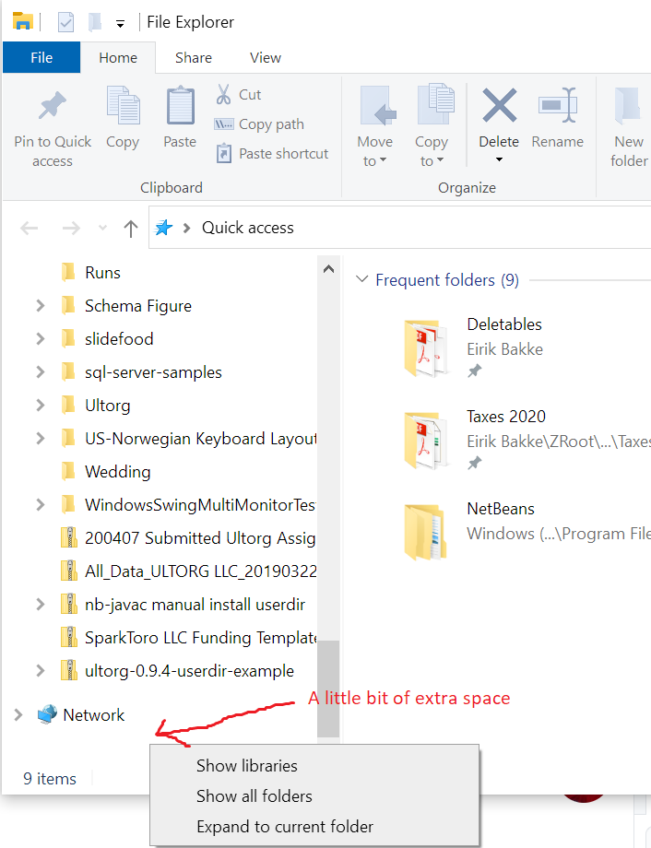
Task: Click the Quick access star icon
Action: tap(163, 228)
